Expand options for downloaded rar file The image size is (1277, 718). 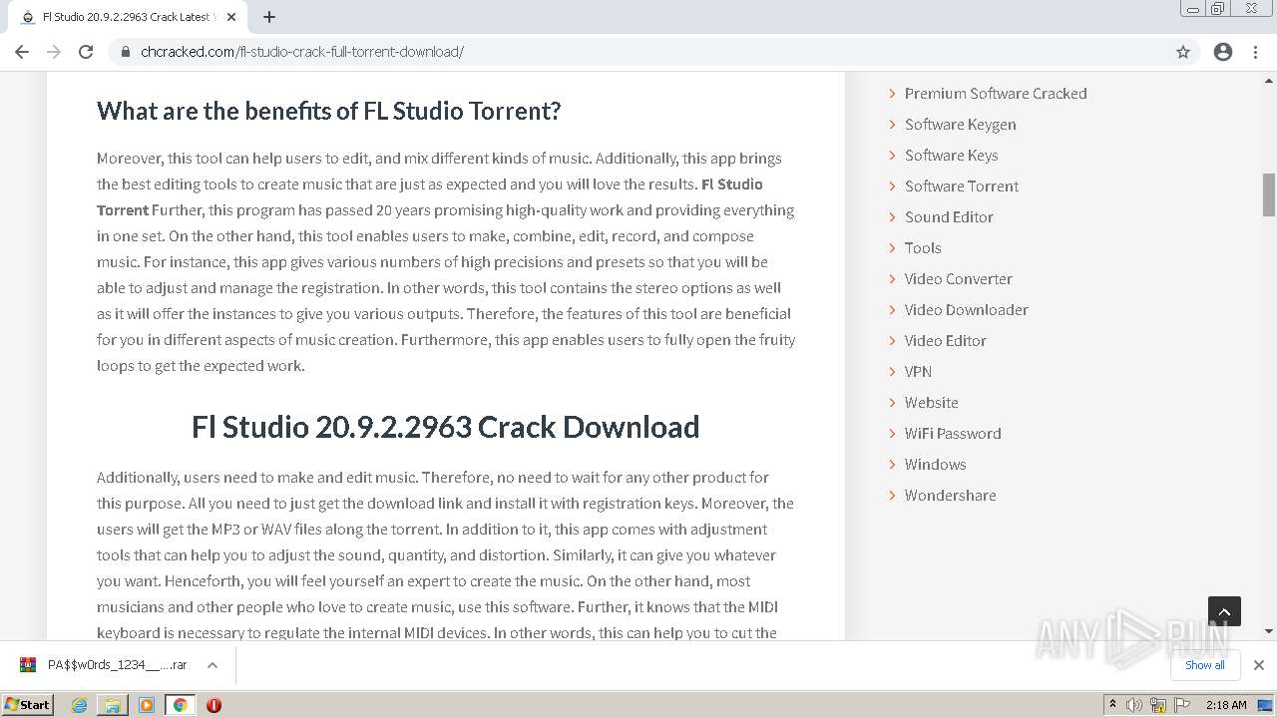213,665
